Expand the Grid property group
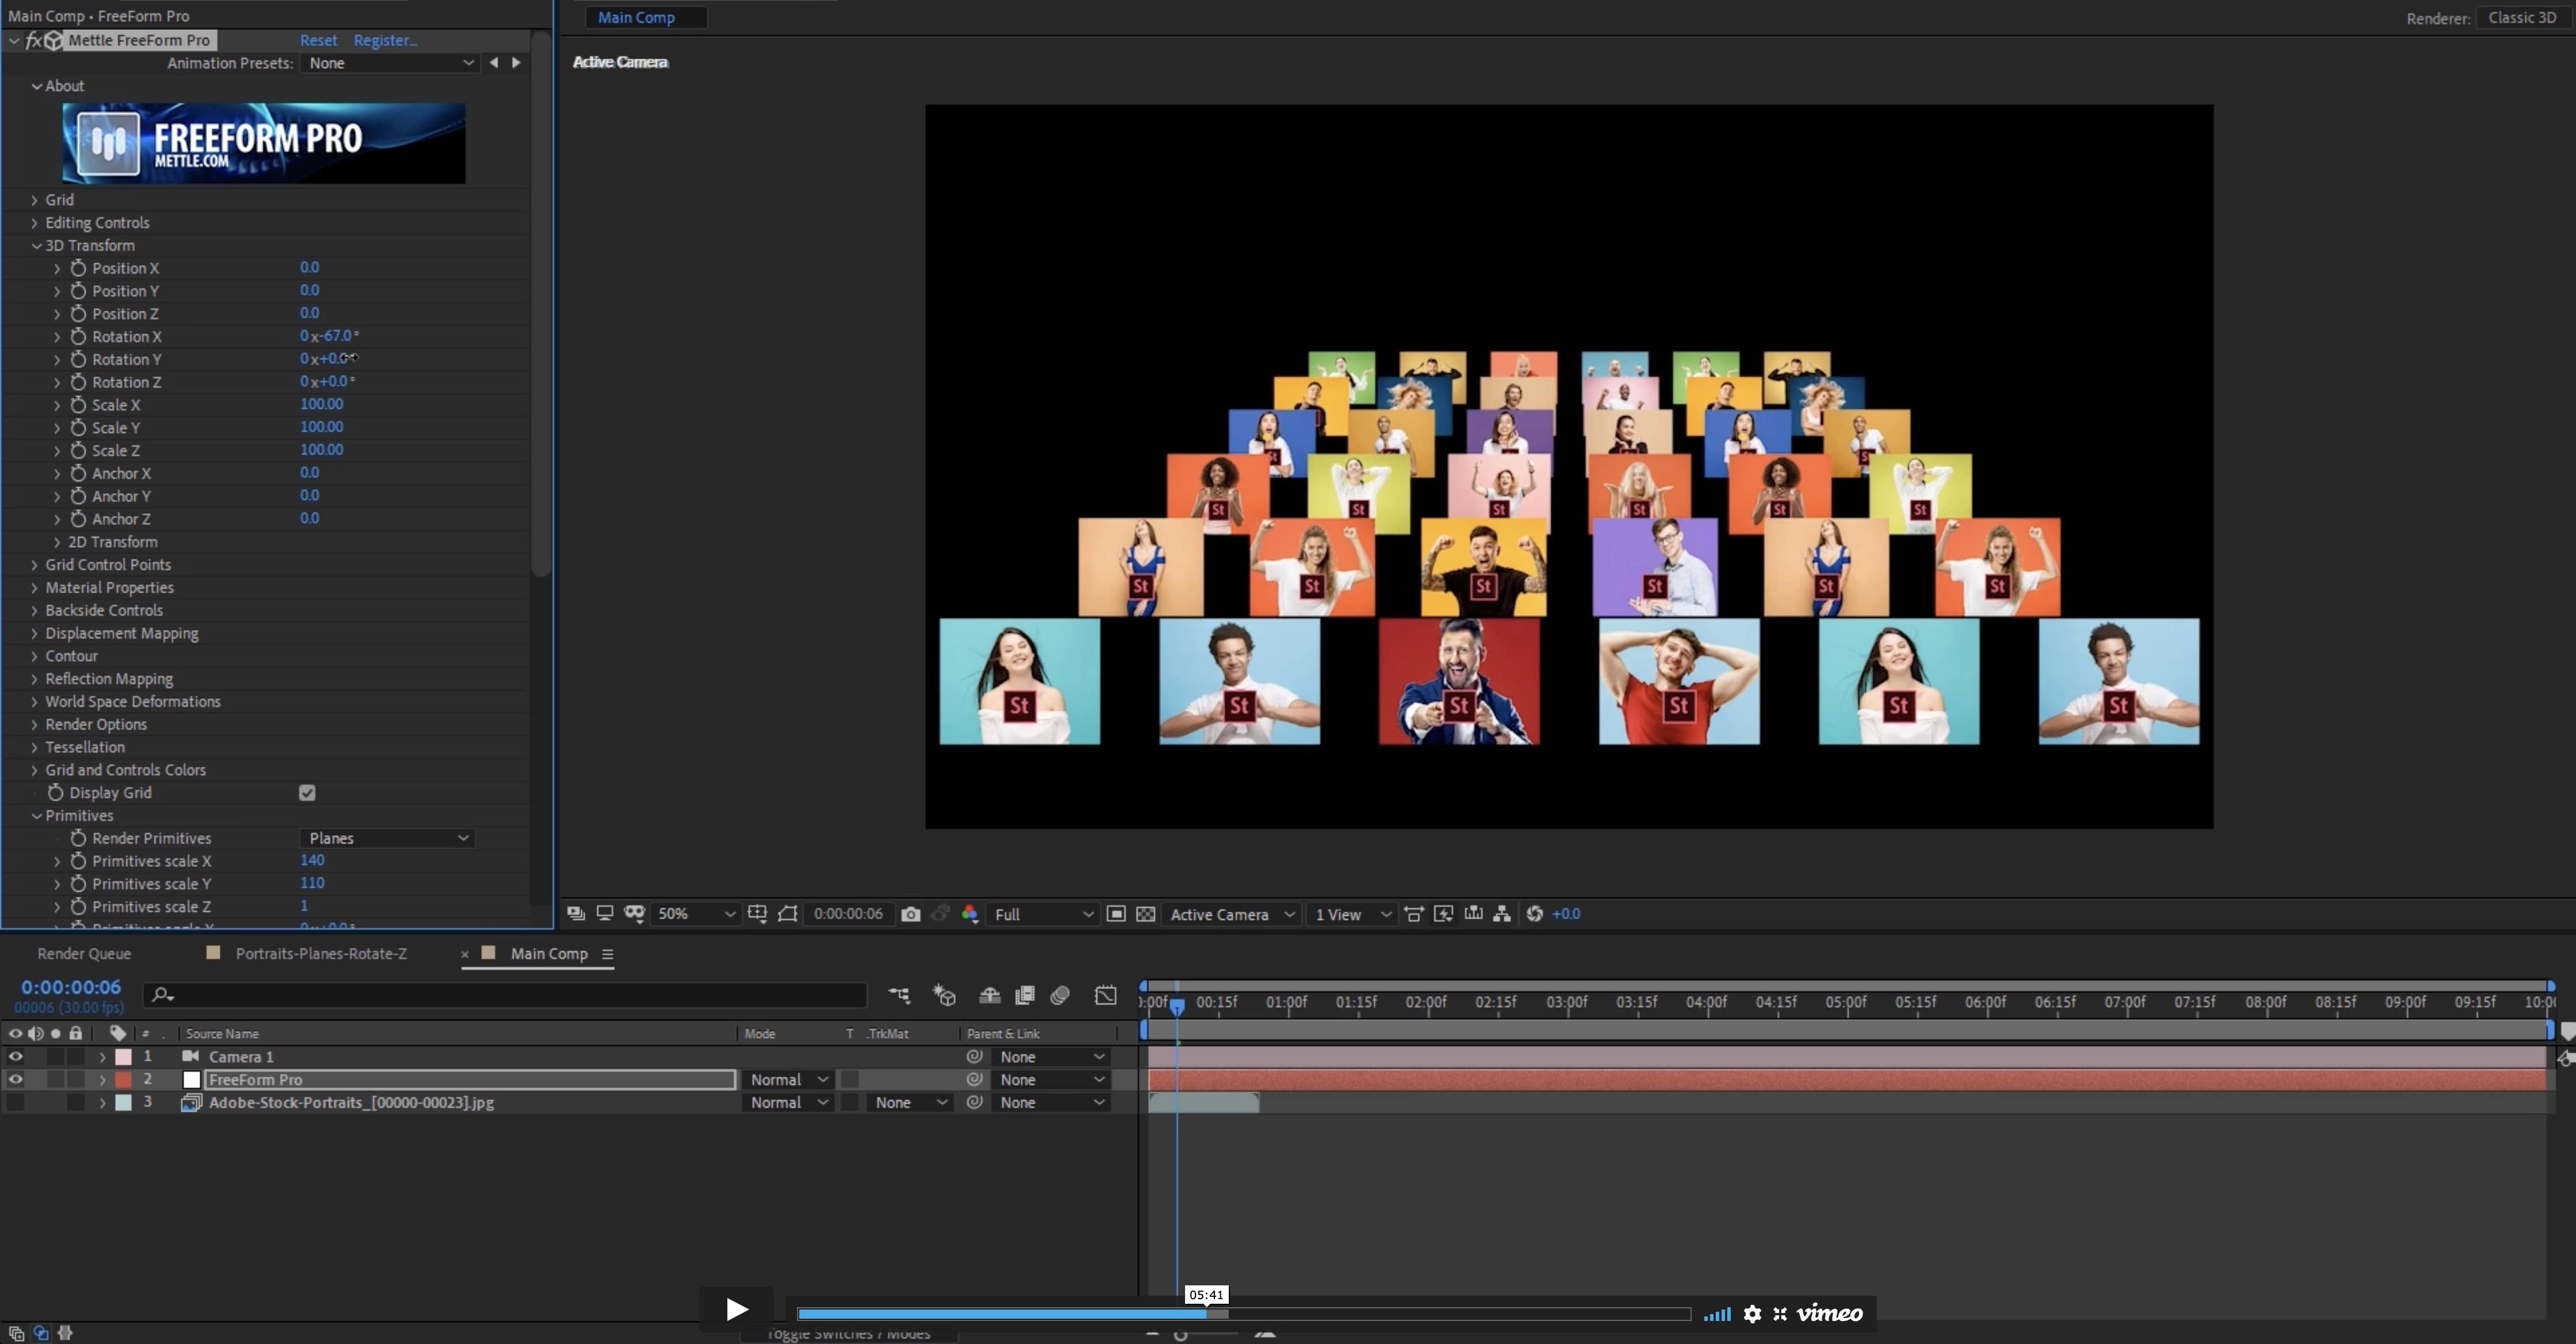This screenshot has height=1344, width=2576. point(34,200)
